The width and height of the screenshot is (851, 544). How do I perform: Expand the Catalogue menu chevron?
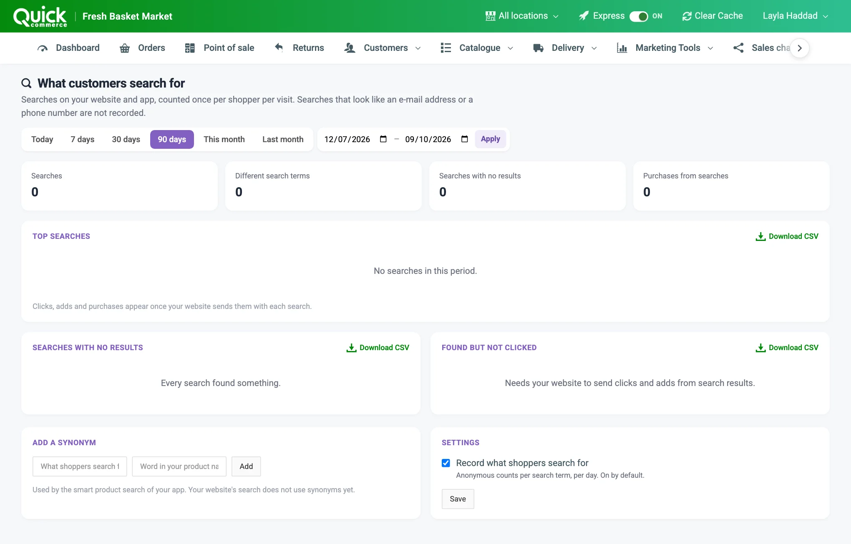tap(510, 48)
